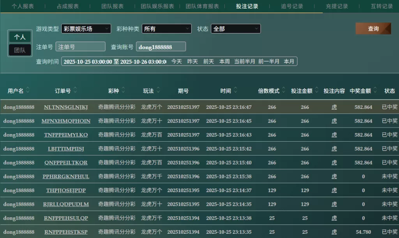Sort records by 中奖金额 arrow icon
Image resolution: width=399 pixels, height=238 pixels.
[x=375, y=90]
